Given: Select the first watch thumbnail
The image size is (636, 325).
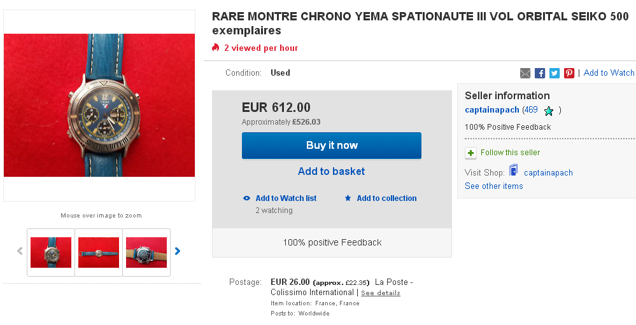Looking at the screenshot, I should point(51,252).
